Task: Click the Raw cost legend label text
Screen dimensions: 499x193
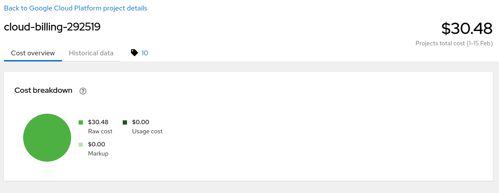Action: (100, 131)
